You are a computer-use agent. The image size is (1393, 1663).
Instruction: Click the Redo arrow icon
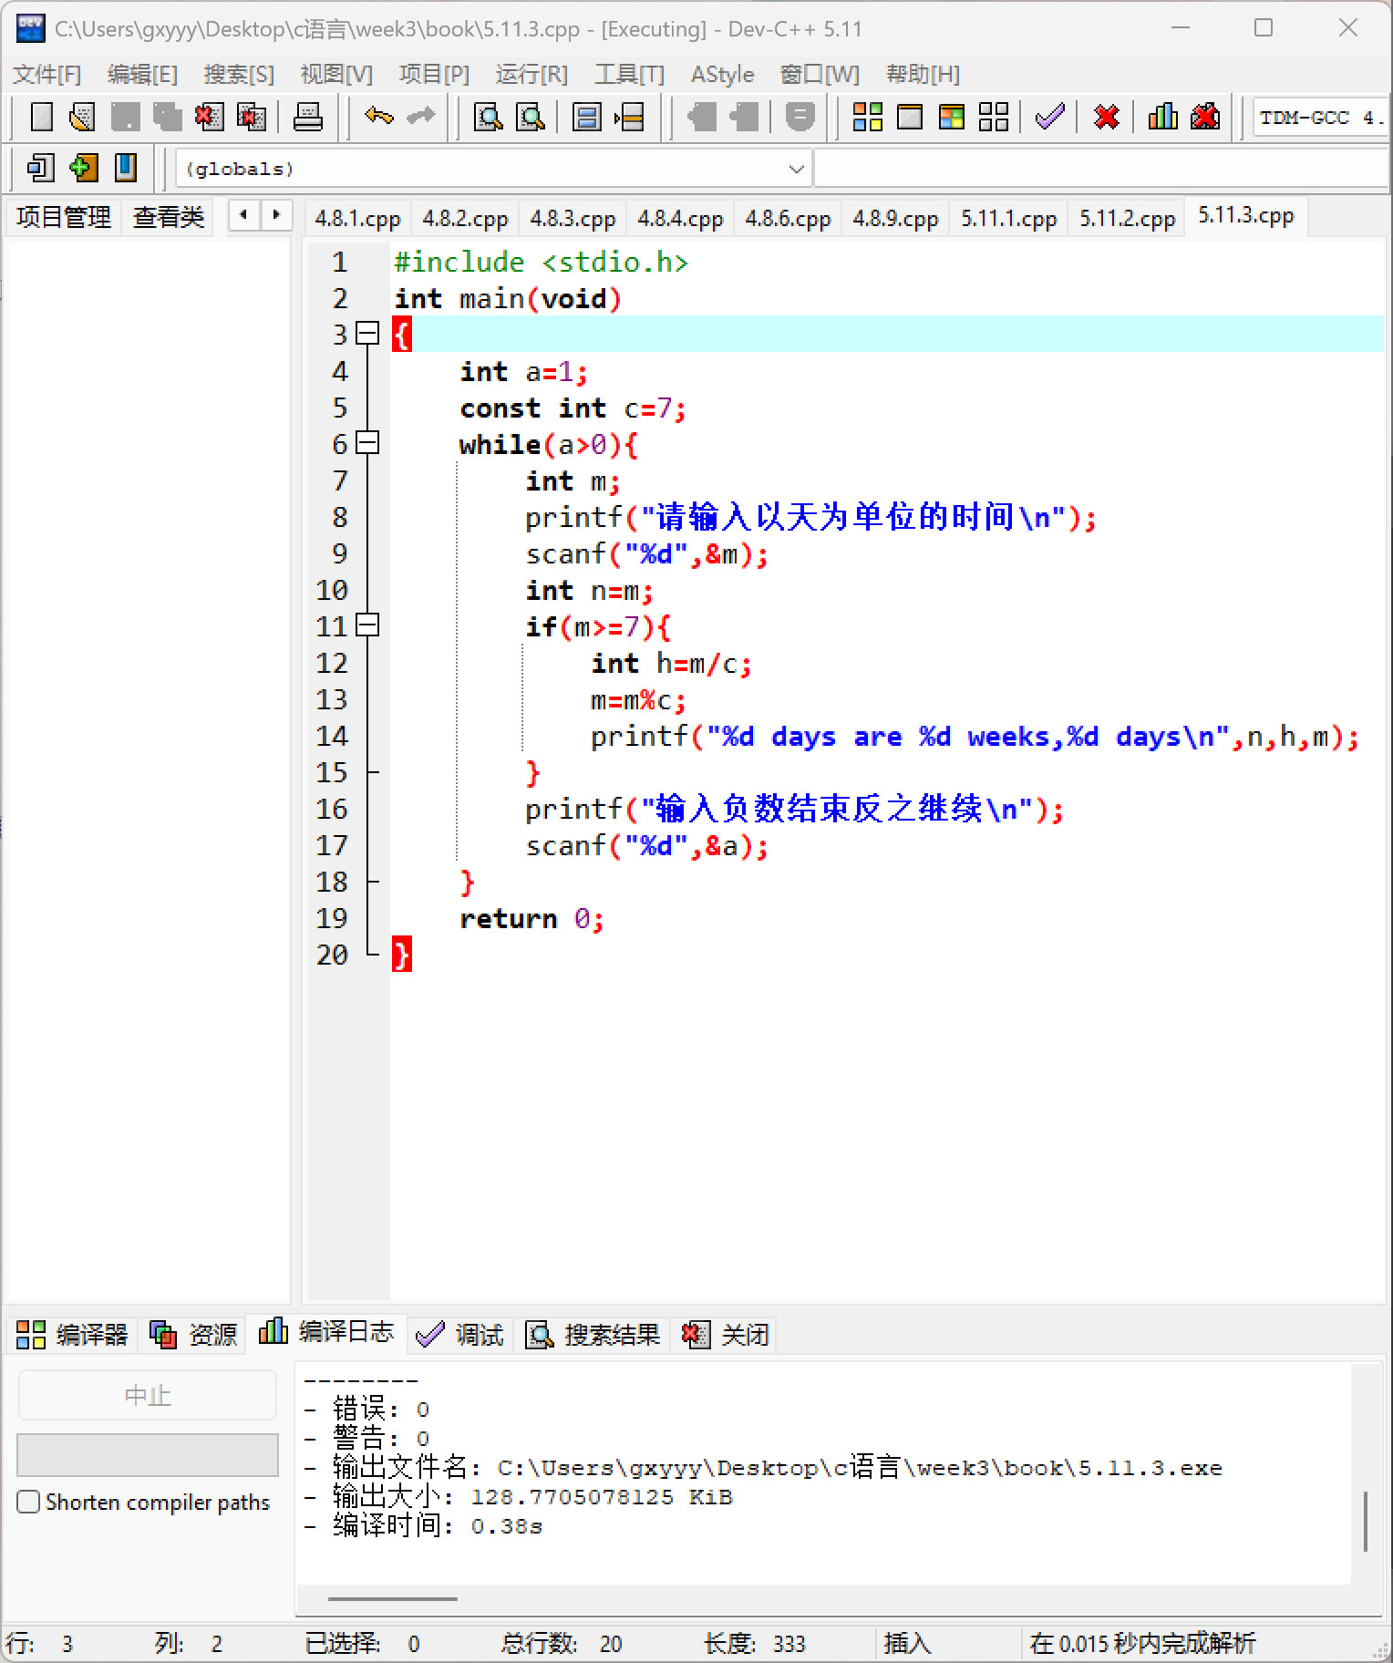[x=420, y=117]
